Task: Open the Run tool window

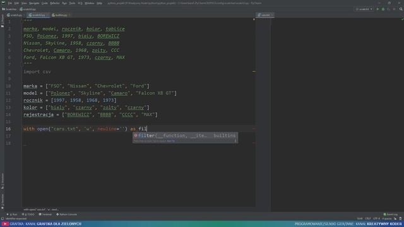Action: 12,214
